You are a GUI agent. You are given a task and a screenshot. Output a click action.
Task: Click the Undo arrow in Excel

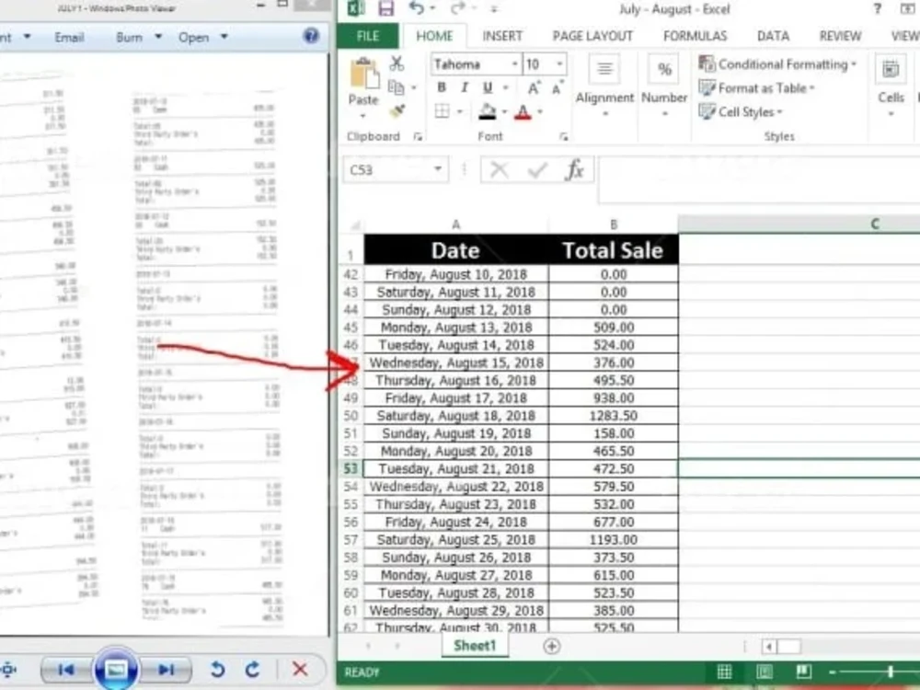click(417, 8)
